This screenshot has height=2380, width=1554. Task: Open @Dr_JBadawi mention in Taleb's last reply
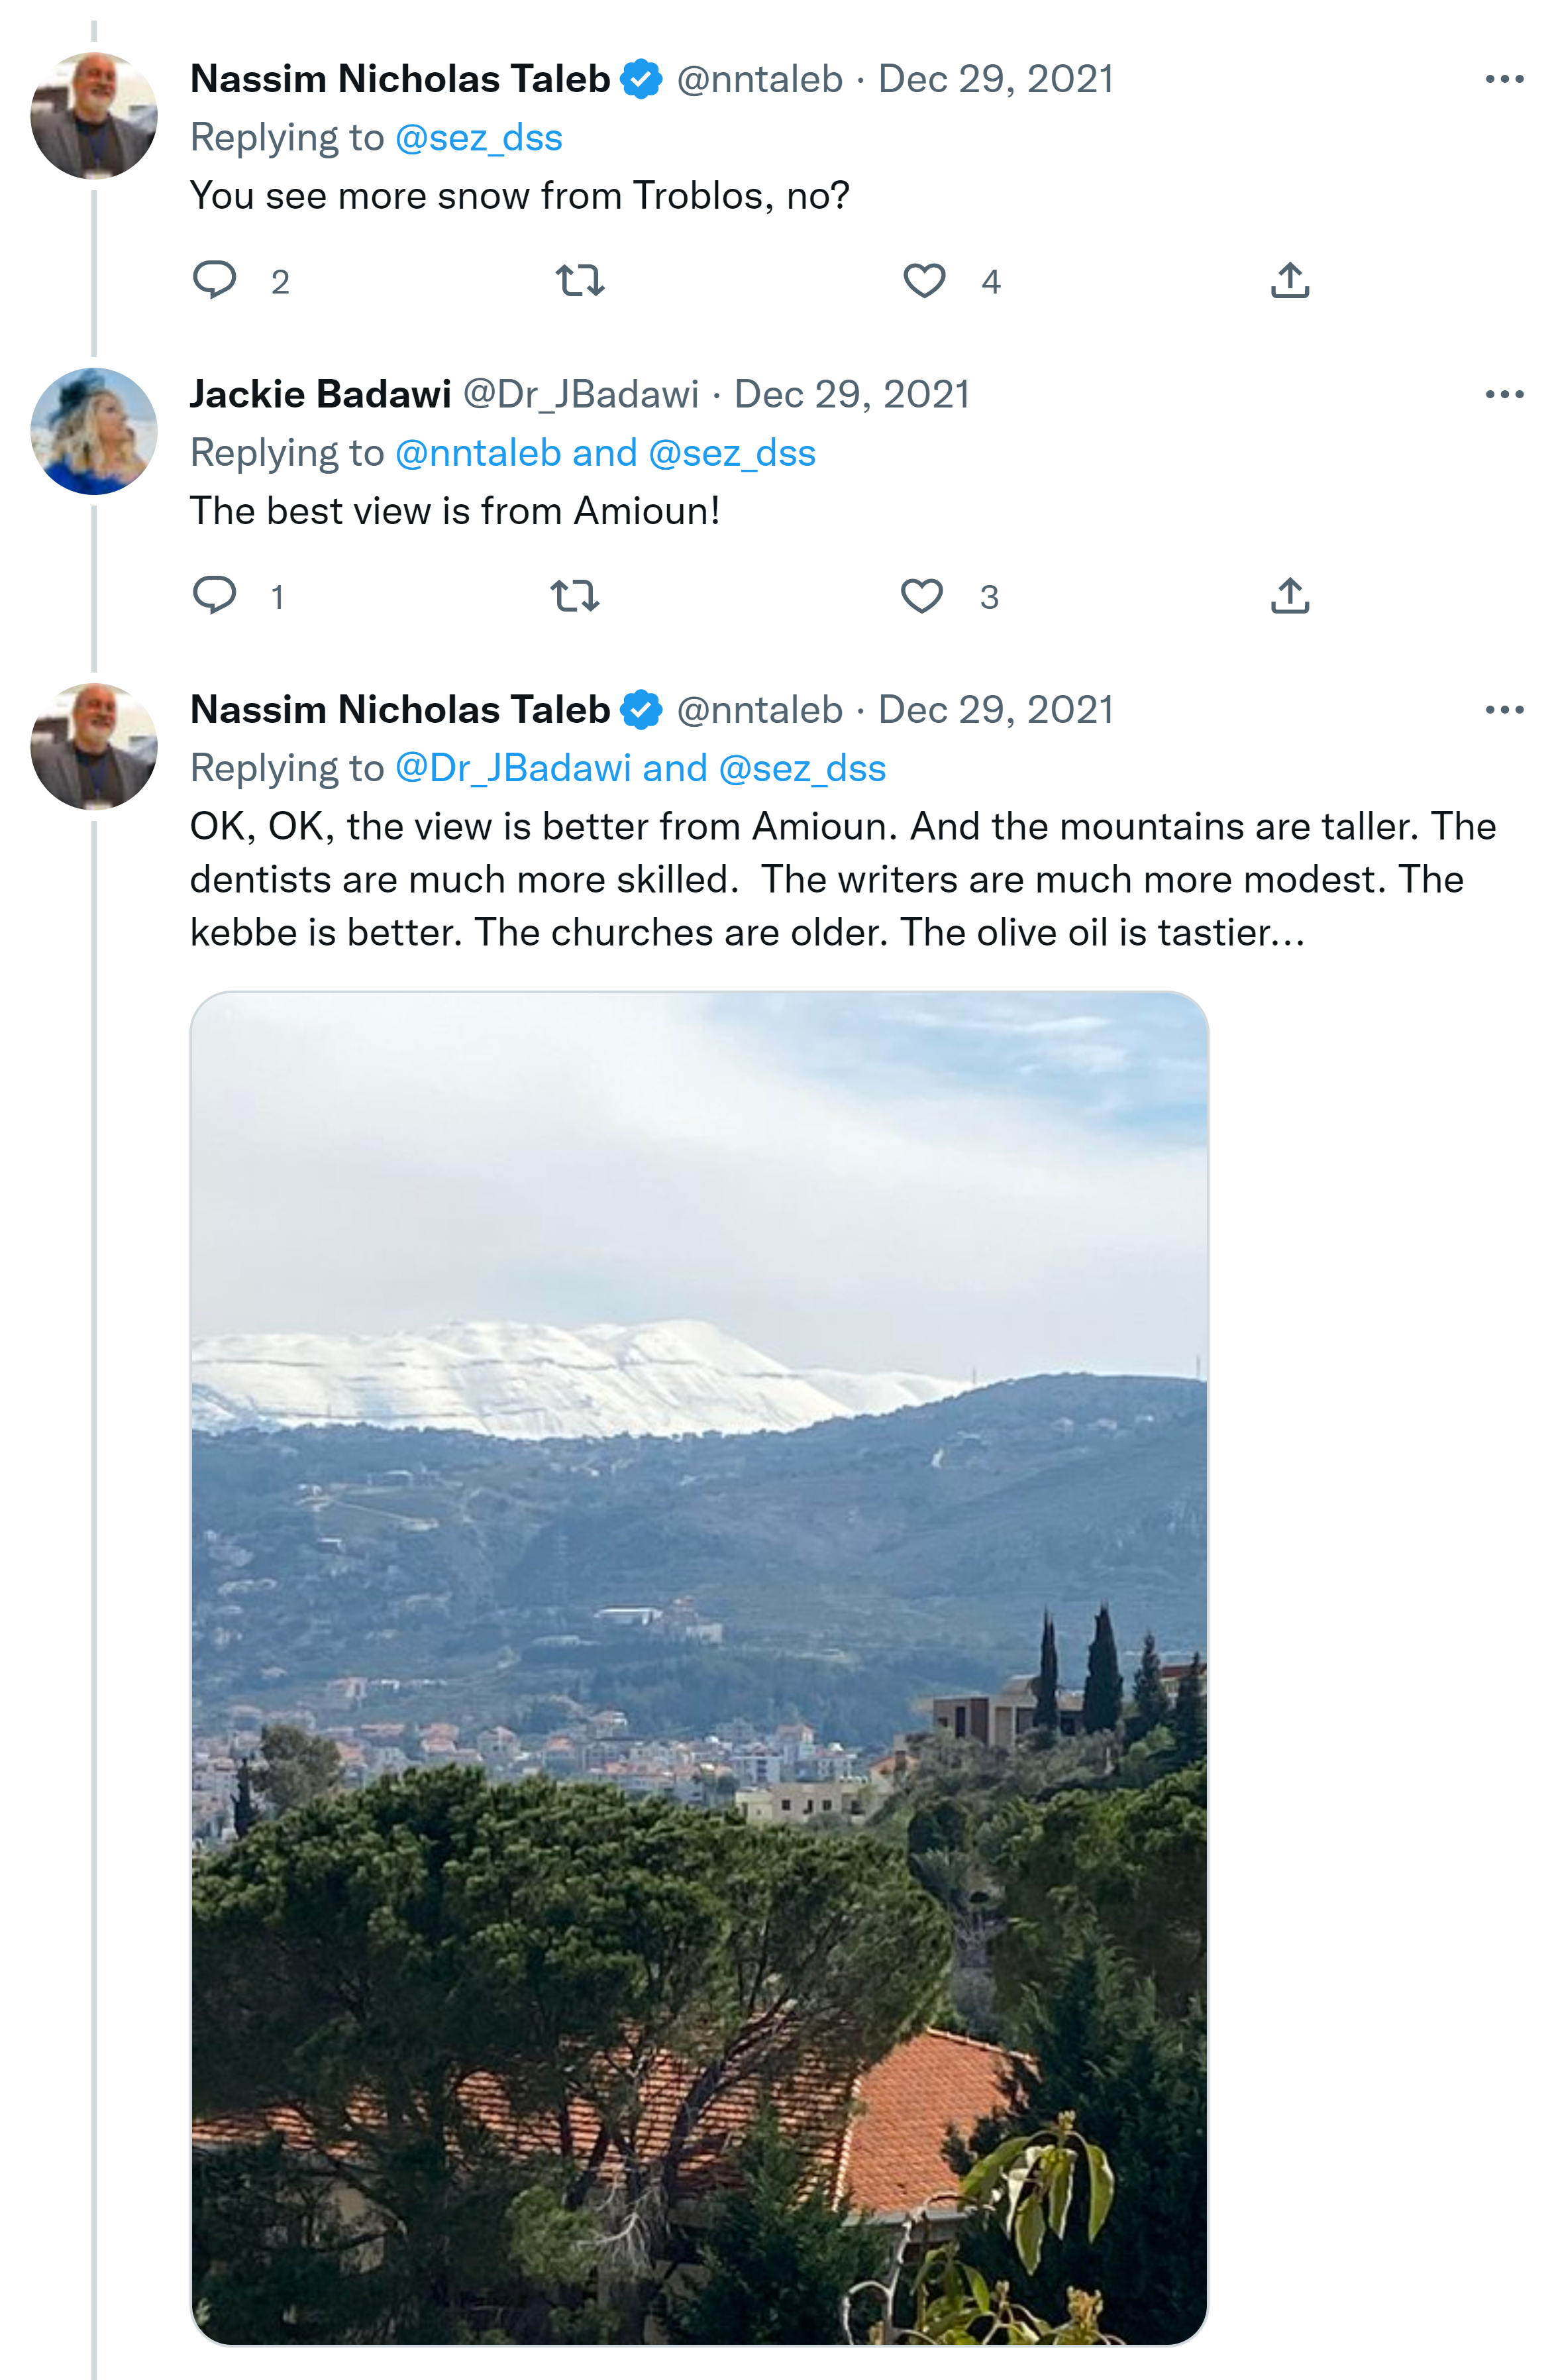tap(514, 768)
